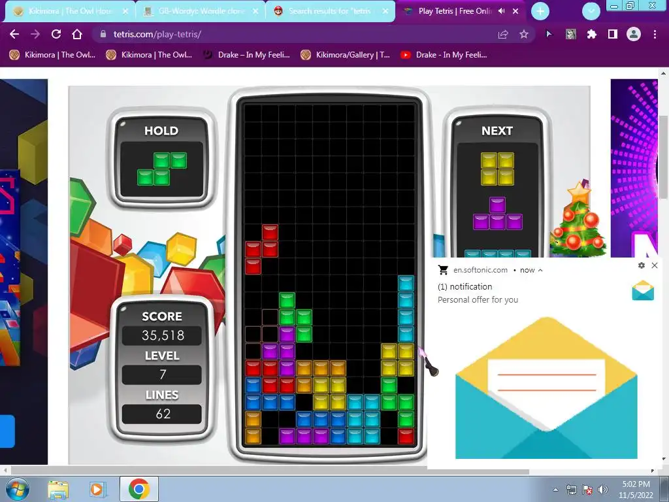This screenshot has width=669, height=502.
Task: Open the YouTube Drake - In My Feeli bookmark
Action: pyautogui.click(x=444, y=55)
